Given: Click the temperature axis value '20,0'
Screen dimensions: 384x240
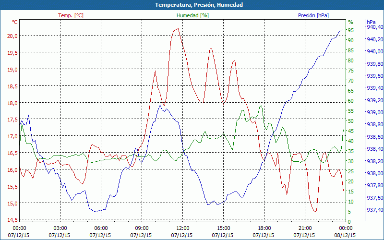Looking at the screenshot, I should (12, 36).
